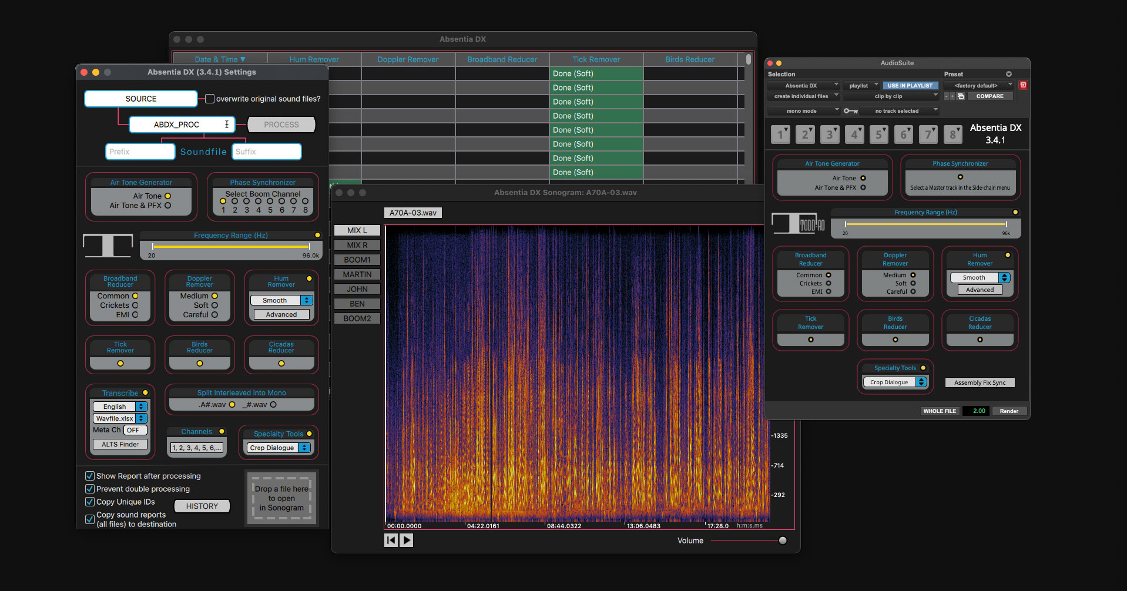This screenshot has width=1127, height=591.
Task: Click the SOURCE button
Action: coord(141,99)
